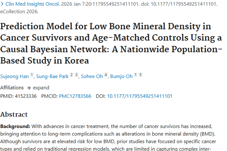Click the plus icon beside Affiliations
The width and height of the screenshot is (227, 151).
(x=29, y=88)
